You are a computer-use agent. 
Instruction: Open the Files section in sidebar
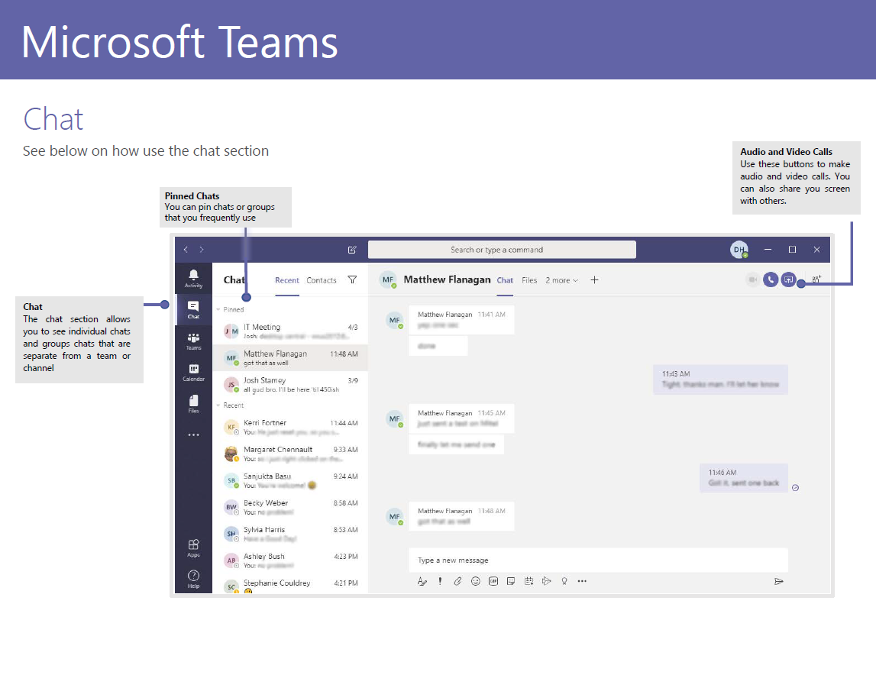click(193, 403)
